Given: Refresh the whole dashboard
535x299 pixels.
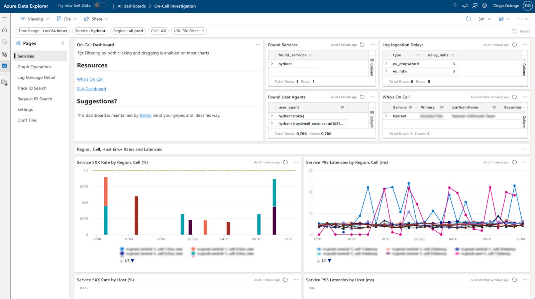Looking at the screenshot, I should pyautogui.click(x=468, y=19).
